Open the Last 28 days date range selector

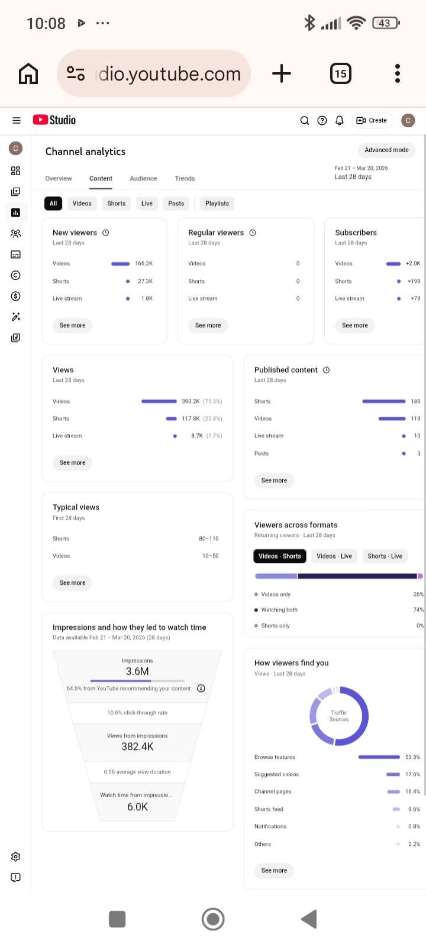click(362, 173)
